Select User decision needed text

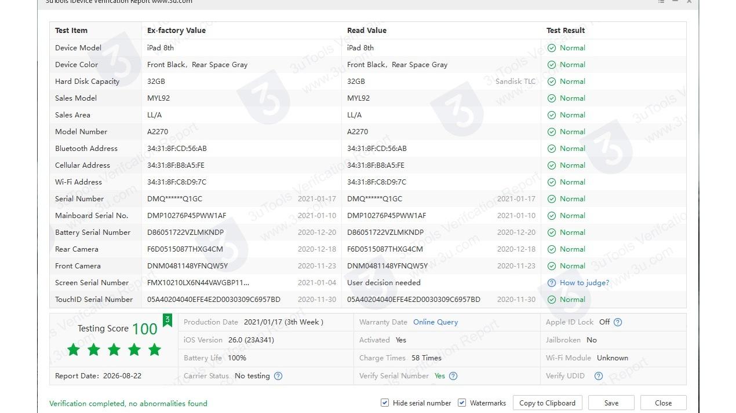tap(384, 283)
